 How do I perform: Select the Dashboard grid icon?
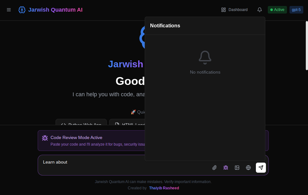click(x=224, y=10)
